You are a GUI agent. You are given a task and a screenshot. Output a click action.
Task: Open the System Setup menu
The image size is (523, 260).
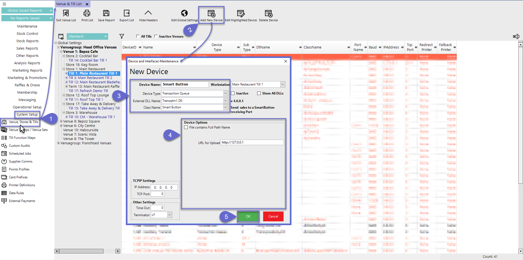[27, 115]
